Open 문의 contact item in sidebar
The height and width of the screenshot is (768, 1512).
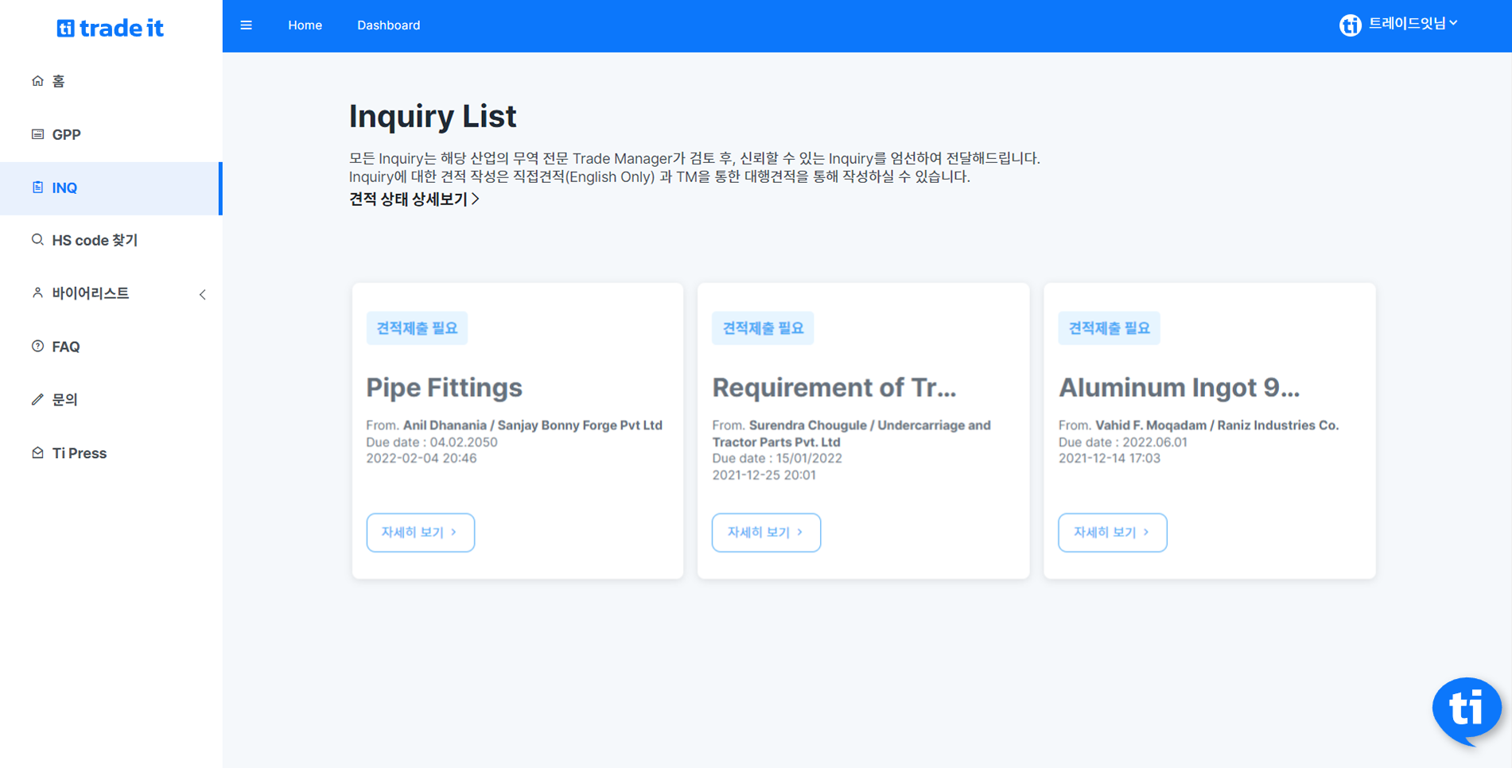(64, 400)
